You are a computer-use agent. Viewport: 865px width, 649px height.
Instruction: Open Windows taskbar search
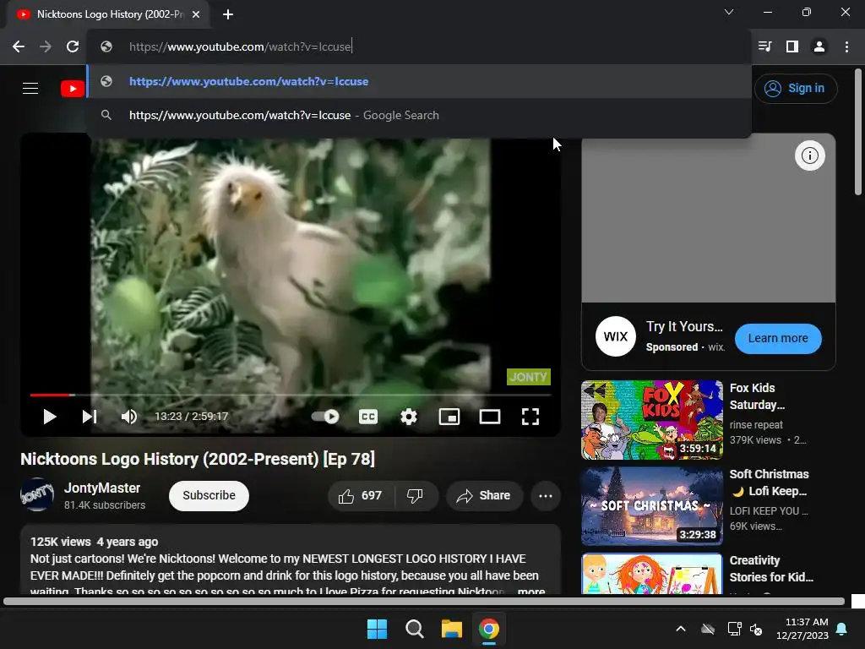(x=414, y=629)
